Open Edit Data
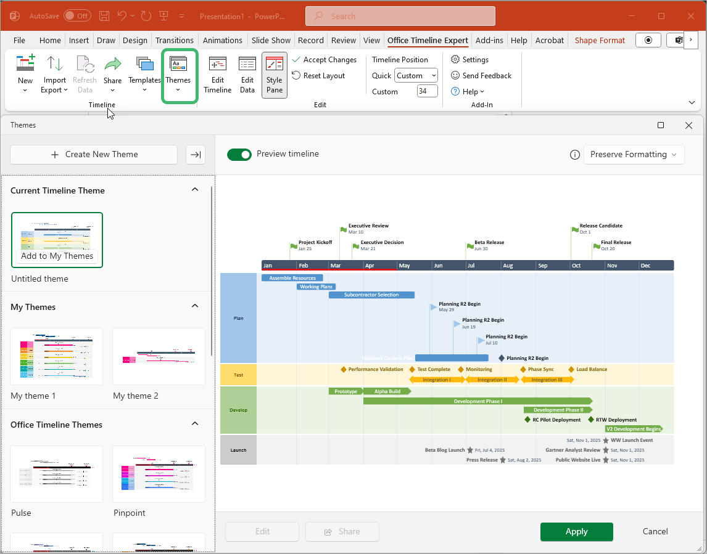Viewport: 707px width, 554px height. (247, 75)
